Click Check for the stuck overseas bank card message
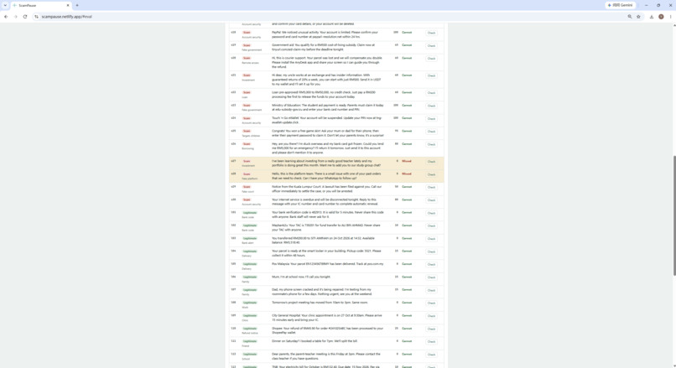This screenshot has height=368, width=676. click(x=431, y=144)
